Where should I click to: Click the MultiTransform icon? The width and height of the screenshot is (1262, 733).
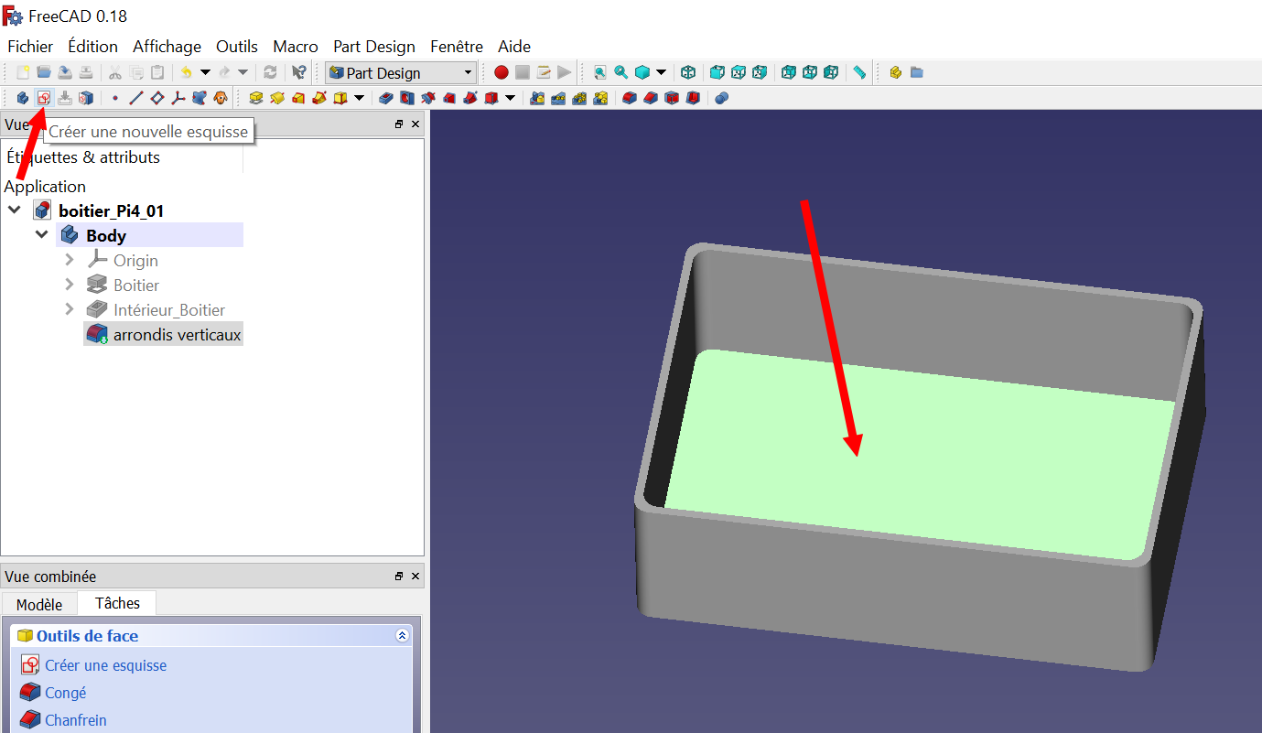pos(600,98)
